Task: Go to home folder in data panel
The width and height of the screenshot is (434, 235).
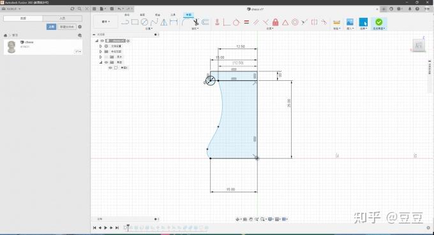Action: (x=5, y=36)
